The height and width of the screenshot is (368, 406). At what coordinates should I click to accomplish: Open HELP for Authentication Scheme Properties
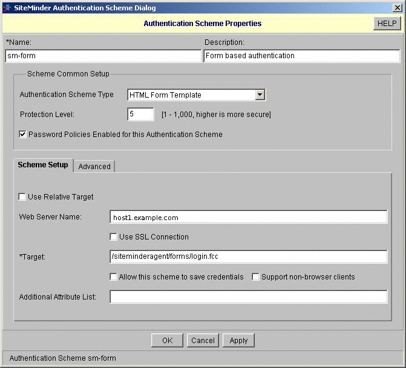click(x=387, y=24)
